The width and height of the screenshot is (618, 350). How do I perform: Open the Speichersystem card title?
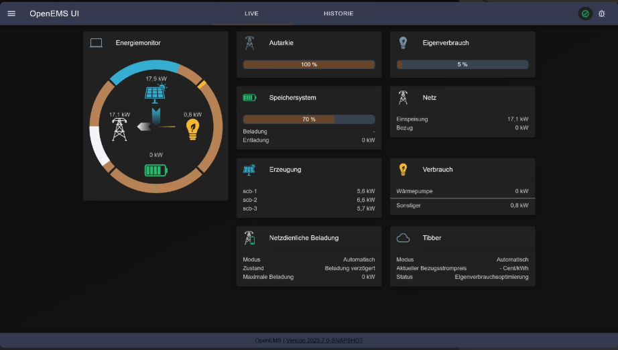coord(292,98)
